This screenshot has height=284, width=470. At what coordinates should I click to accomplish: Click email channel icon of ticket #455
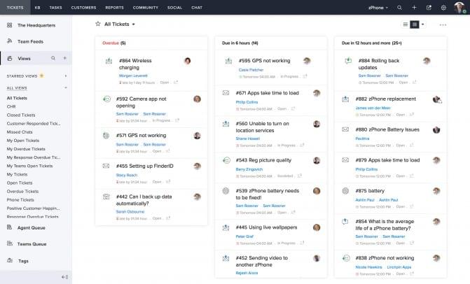pos(106,166)
